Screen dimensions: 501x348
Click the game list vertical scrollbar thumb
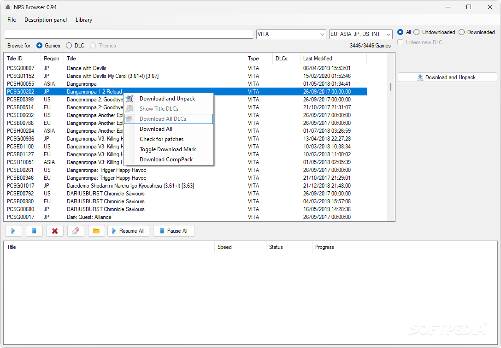tap(391, 87)
